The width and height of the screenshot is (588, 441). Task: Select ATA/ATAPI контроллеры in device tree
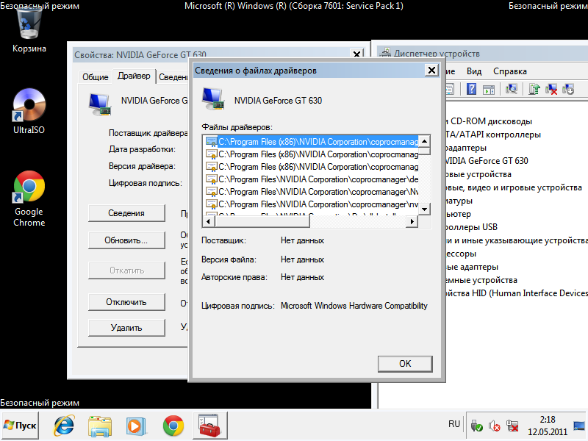tap(493, 135)
